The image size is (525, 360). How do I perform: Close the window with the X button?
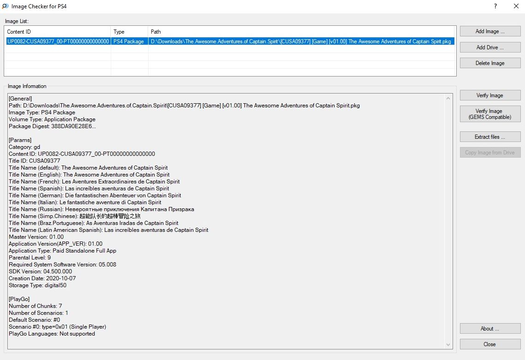click(516, 6)
